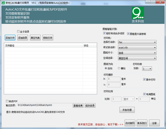Image resolution: width=166 pixels, height=129 pixels.
Task: Click 访问官网 to visit website
Action: (x=129, y=123)
